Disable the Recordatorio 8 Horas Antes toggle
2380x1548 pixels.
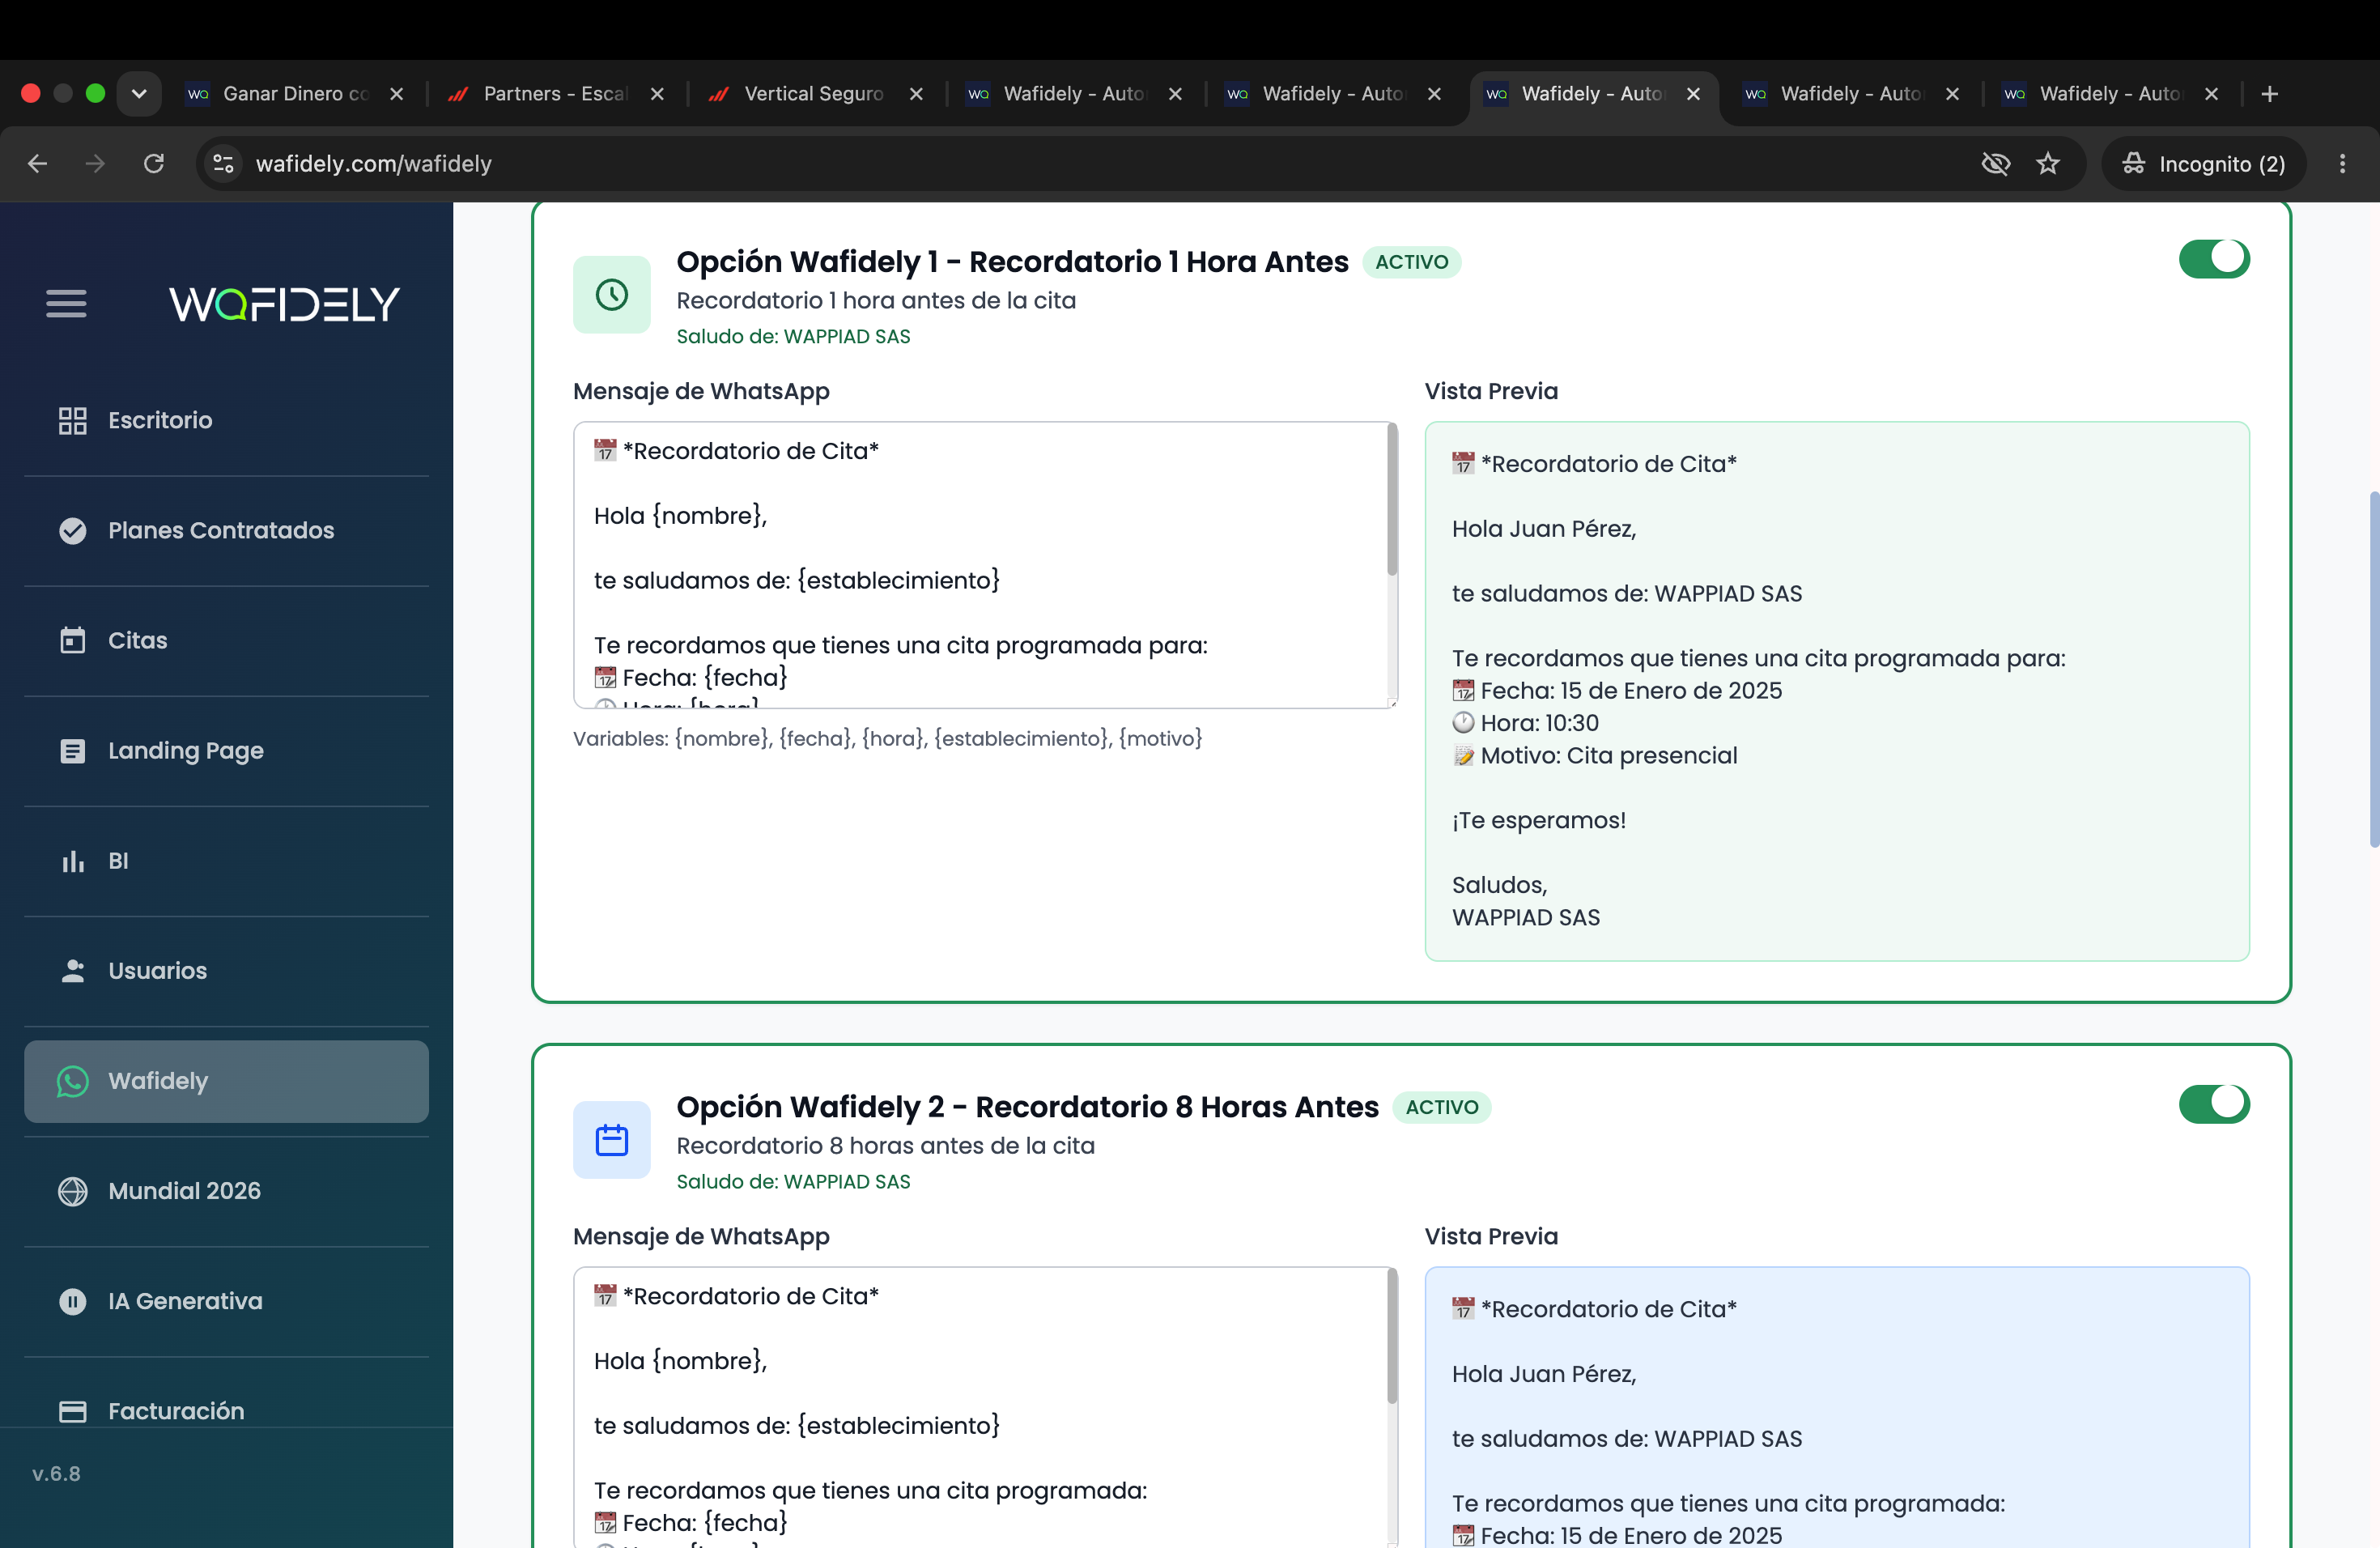[2213, 1103]
